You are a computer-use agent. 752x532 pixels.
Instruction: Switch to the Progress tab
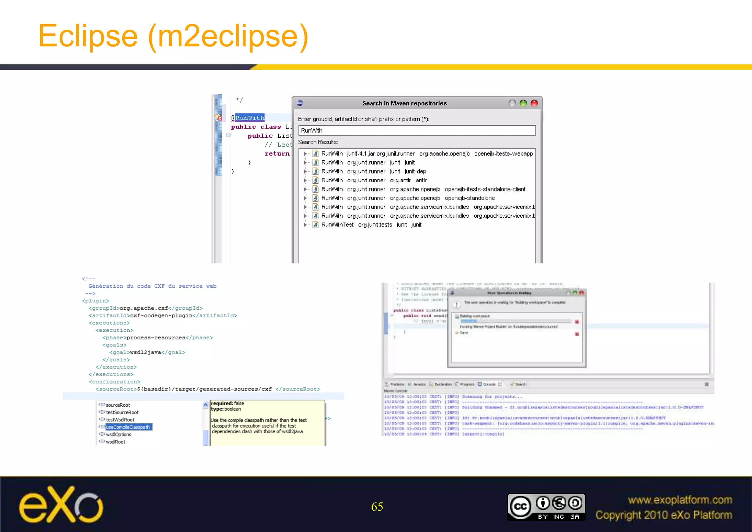(x=465, y=384)
